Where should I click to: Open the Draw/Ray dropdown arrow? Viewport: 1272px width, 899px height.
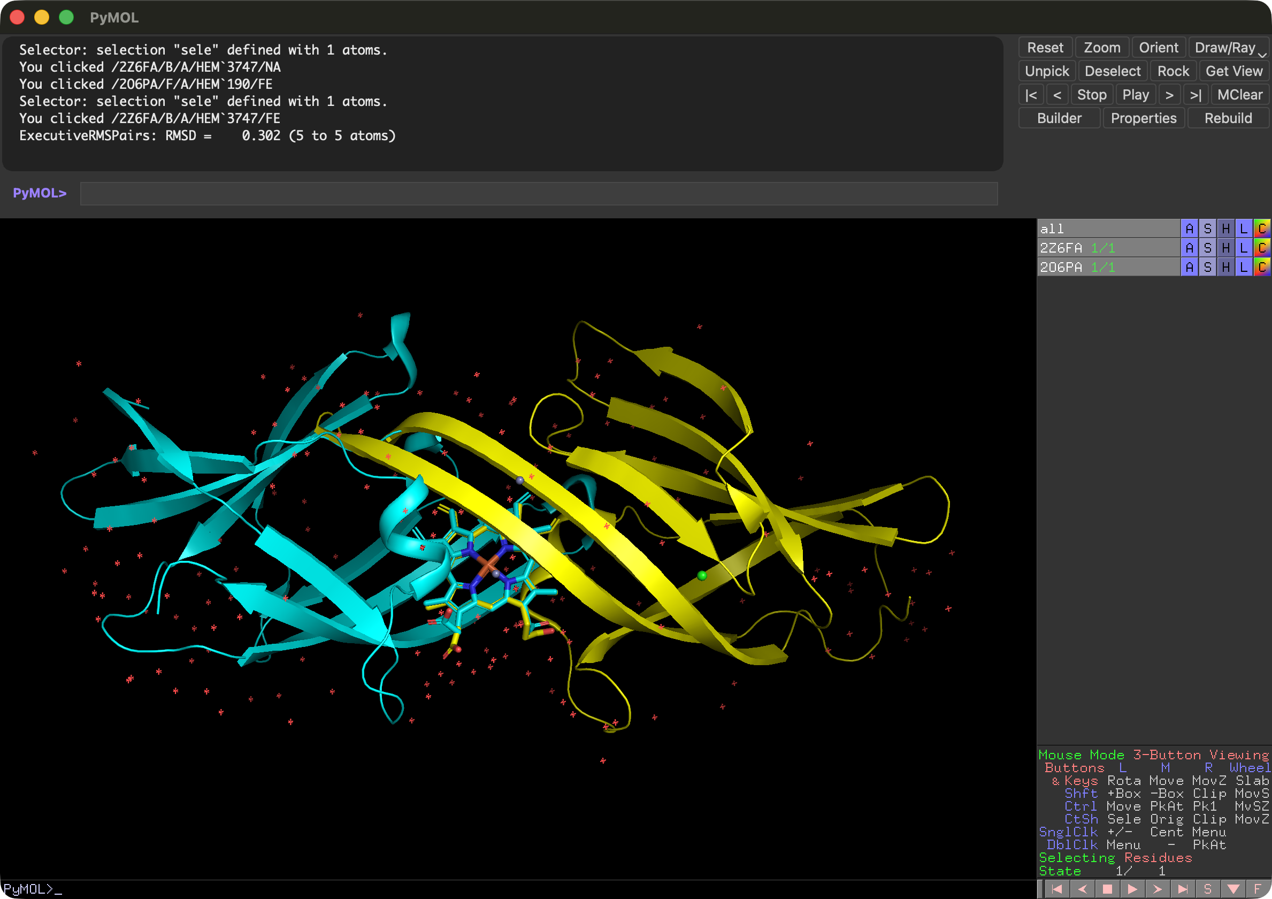(1262, 55)
